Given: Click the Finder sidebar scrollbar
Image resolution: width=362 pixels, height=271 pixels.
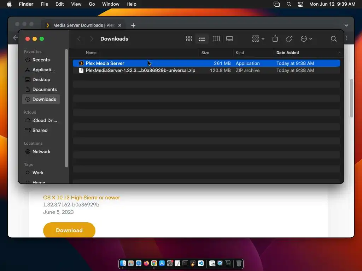Looking at the screenshot, I should 66,108.
